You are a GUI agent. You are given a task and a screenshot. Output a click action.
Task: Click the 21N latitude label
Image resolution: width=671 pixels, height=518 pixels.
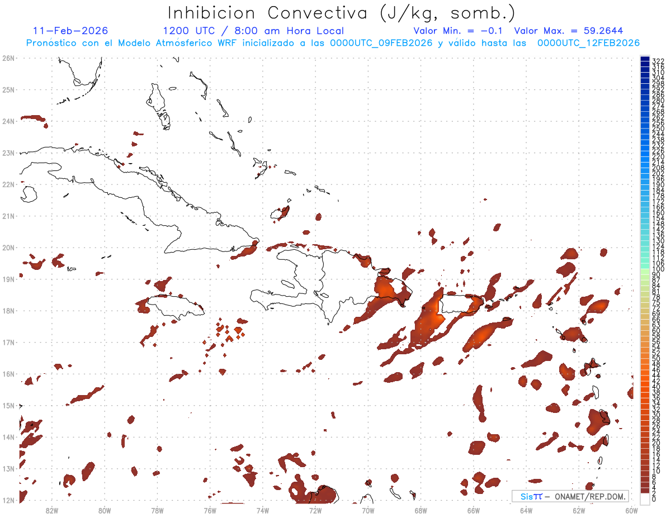coord(8,216)
